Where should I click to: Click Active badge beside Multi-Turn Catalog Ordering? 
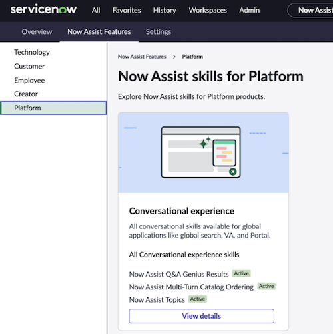(266, 286)
